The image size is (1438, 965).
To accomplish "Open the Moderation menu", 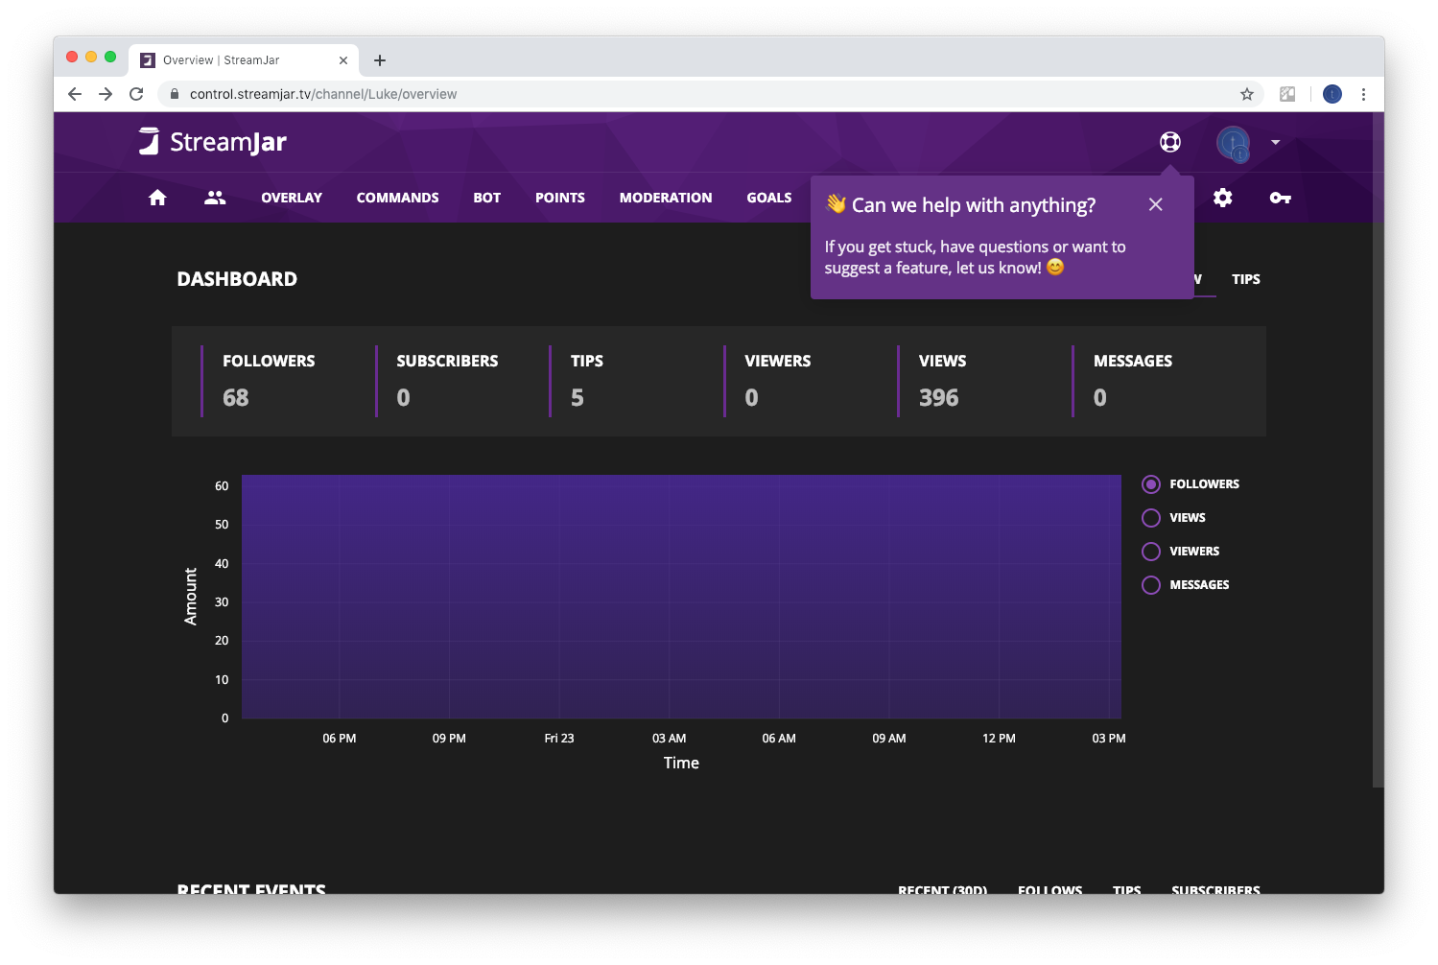I will 666,198.
